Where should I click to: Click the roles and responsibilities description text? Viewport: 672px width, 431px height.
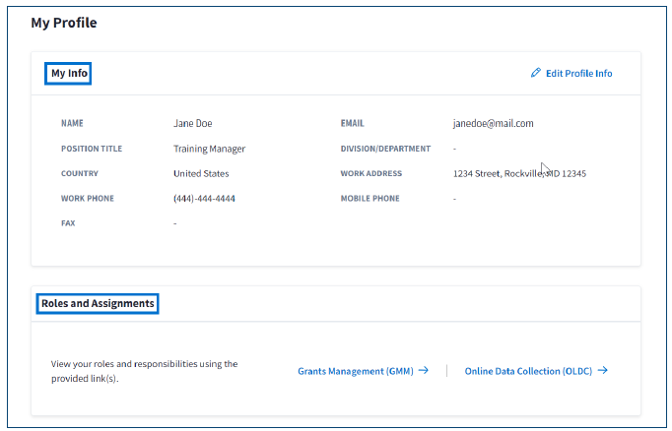coord(144,371)
